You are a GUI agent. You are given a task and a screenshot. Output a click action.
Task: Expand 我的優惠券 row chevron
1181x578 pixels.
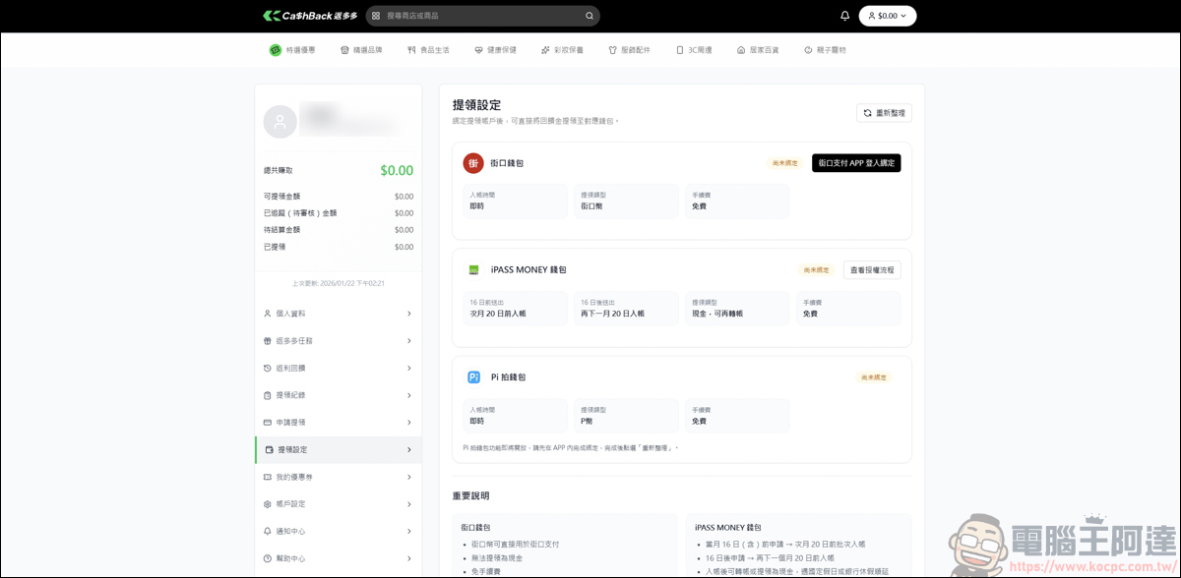(409, 477)
